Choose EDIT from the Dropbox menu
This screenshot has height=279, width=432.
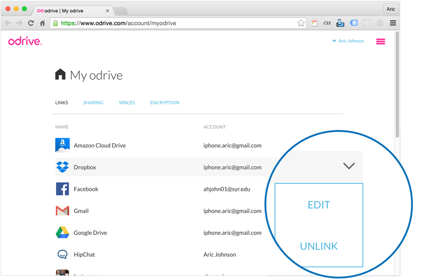point(319,205)
